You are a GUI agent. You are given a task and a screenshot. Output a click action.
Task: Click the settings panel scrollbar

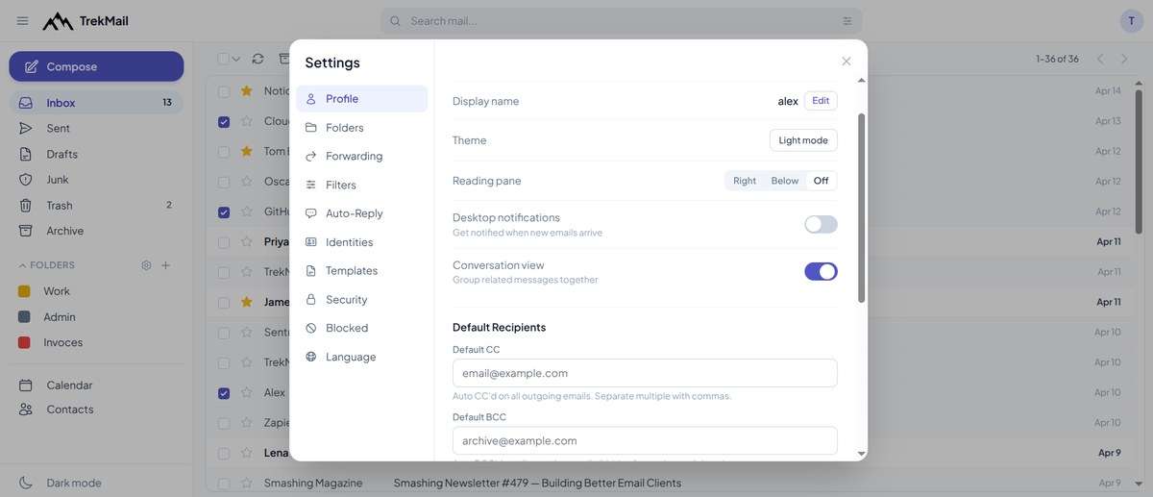tap(861, 208)
